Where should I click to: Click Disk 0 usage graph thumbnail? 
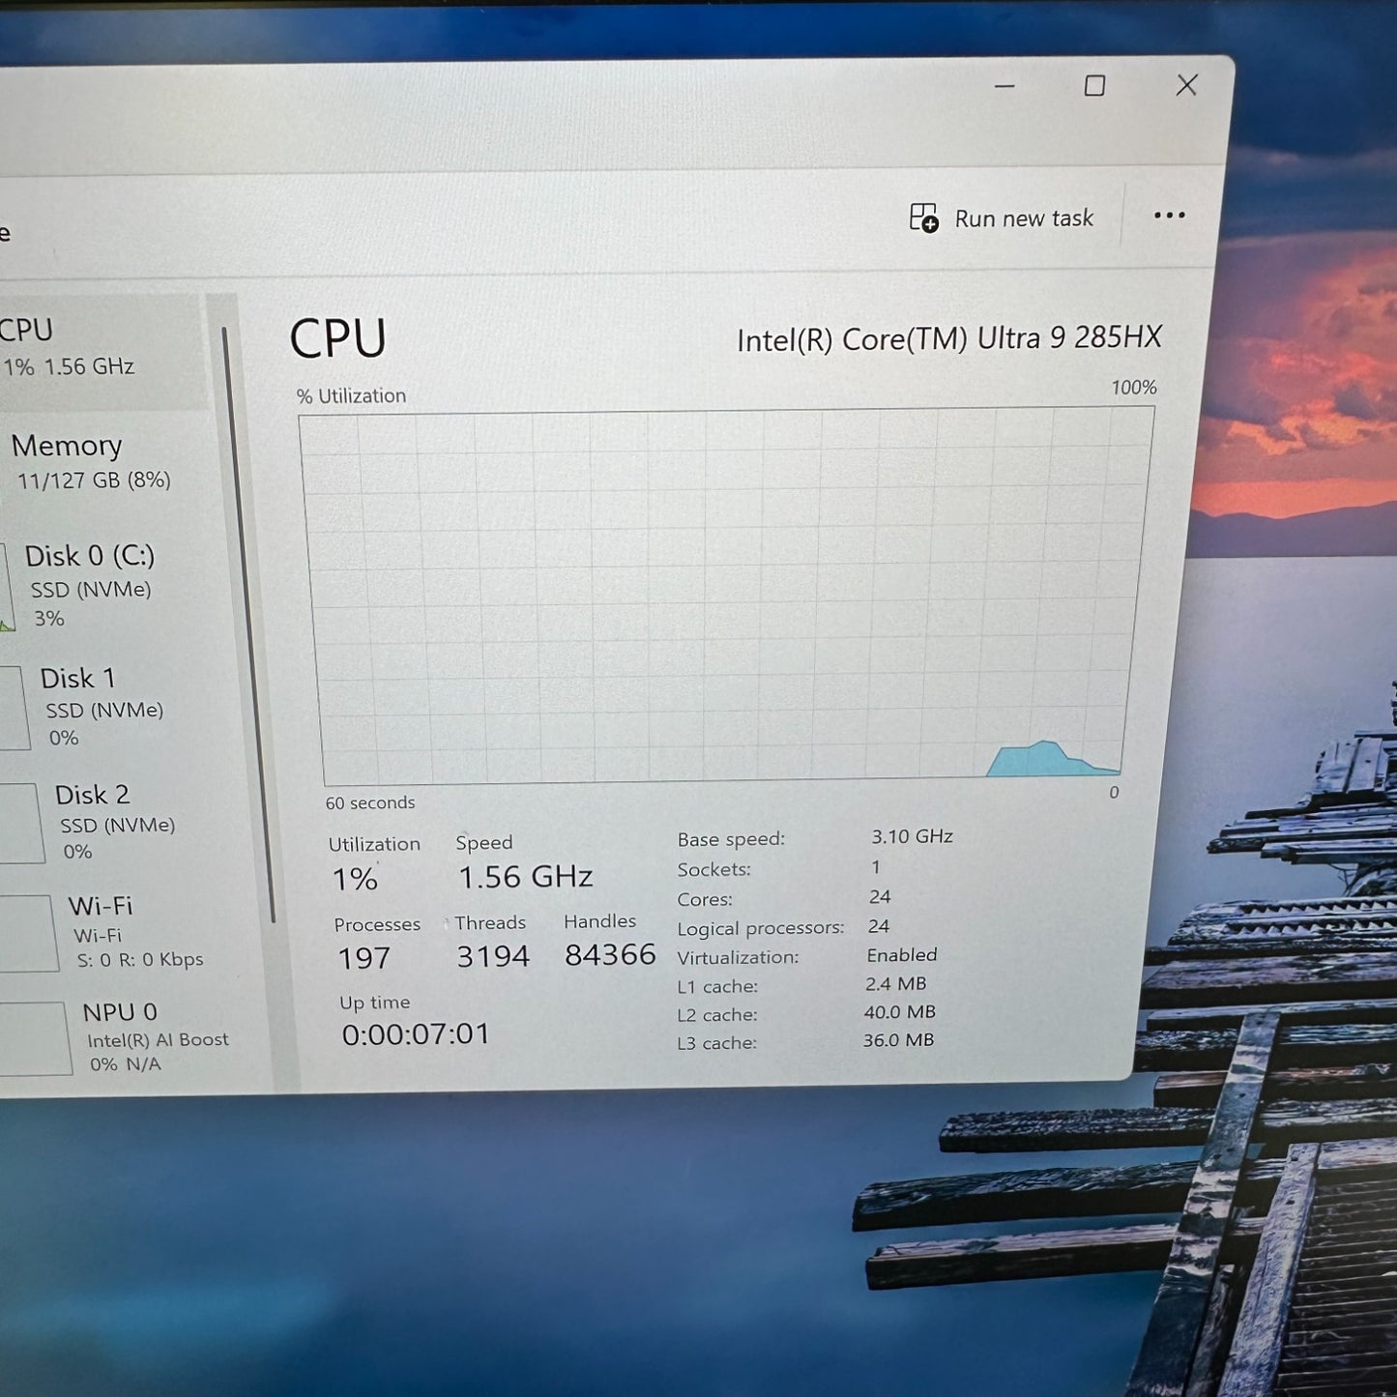pyautogui.click(x=6, y=587)
